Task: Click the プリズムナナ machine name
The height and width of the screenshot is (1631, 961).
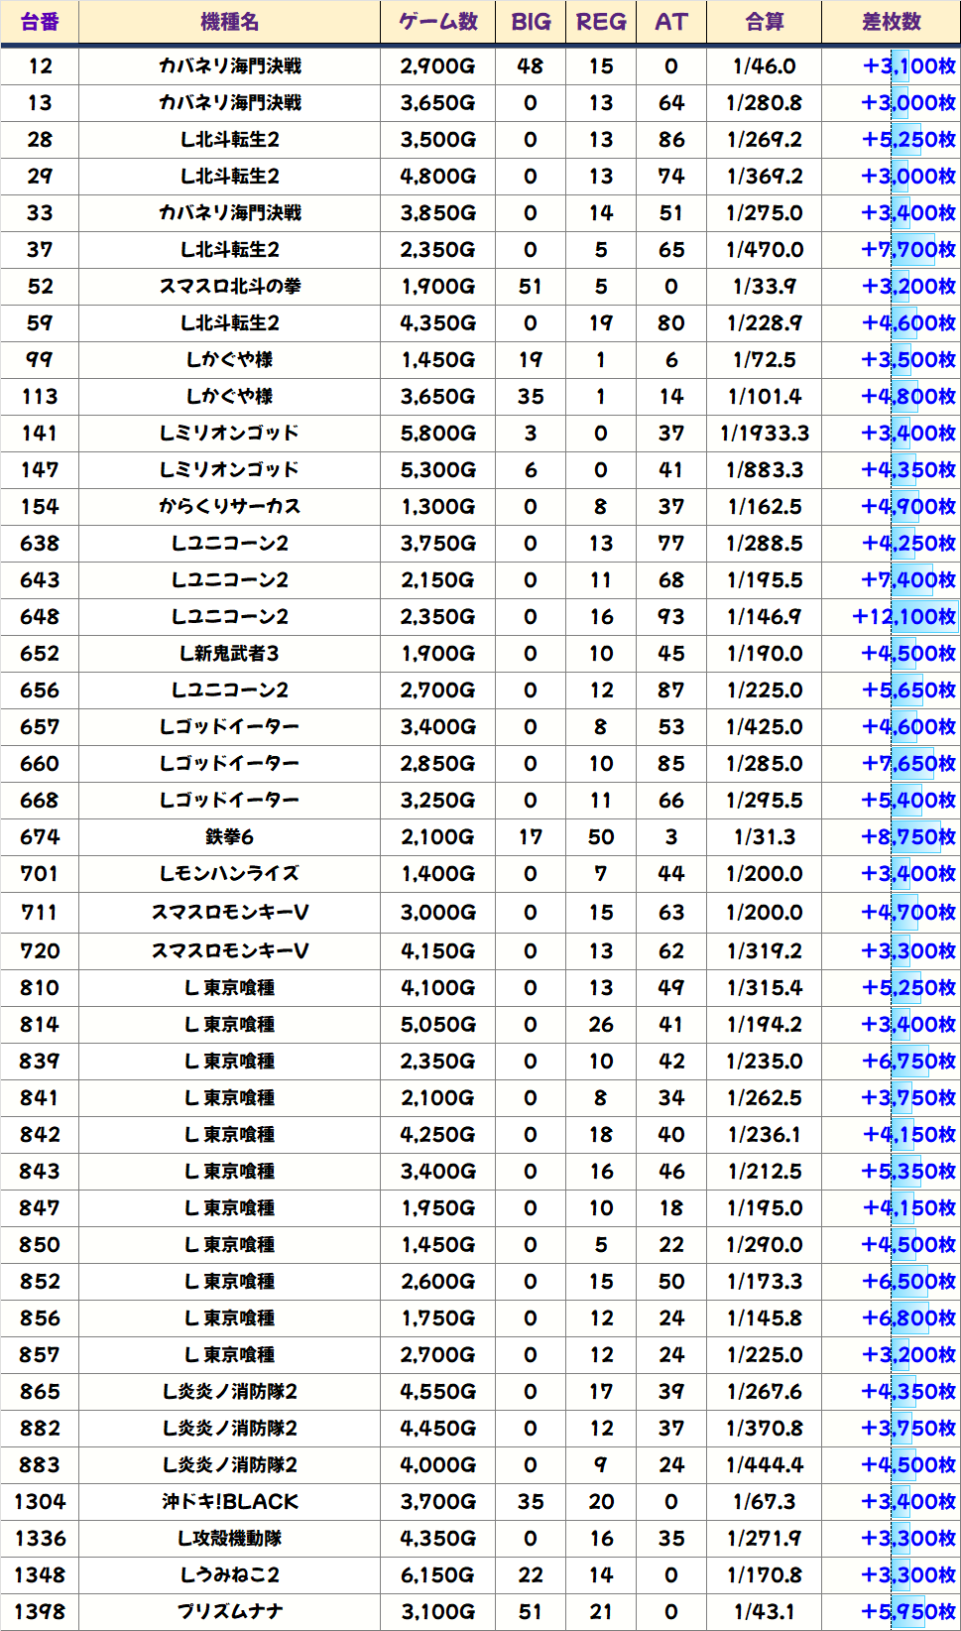Action: point(229,1612)
